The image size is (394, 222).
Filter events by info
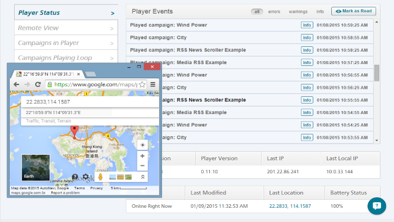320,12
